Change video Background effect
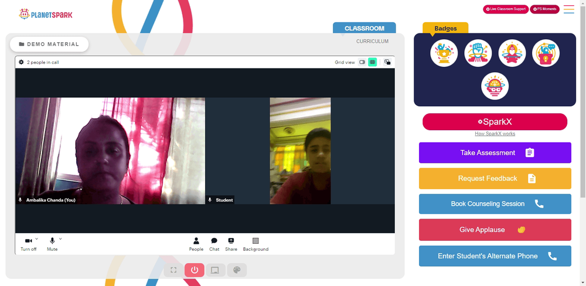Screen dimensions: 586x286 (x=255, y=244)
